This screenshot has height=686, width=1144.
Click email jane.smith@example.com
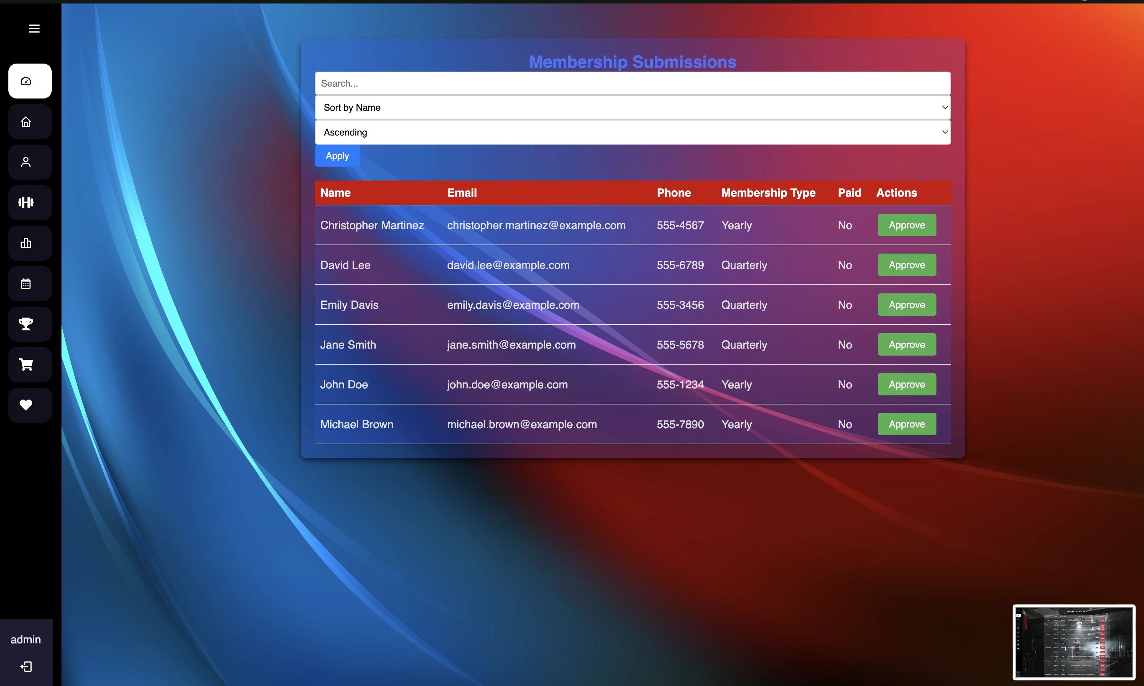point(511,344)
